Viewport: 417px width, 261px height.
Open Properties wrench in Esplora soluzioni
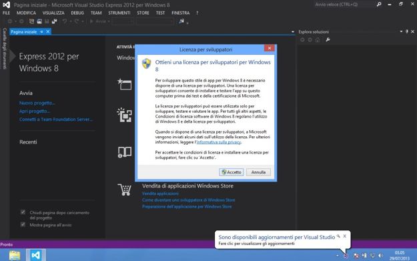(328, 39)
